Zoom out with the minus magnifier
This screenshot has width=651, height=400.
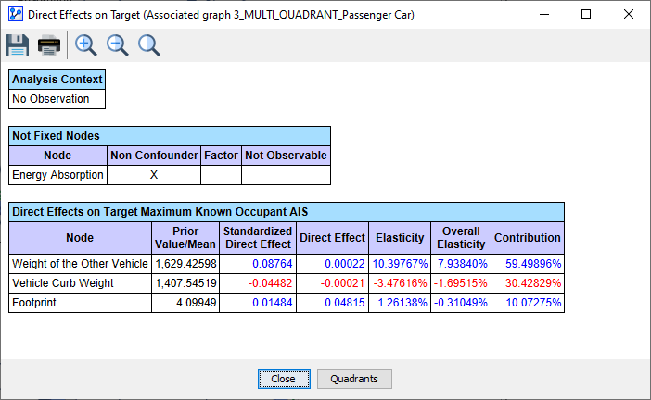tap(118, 45)
